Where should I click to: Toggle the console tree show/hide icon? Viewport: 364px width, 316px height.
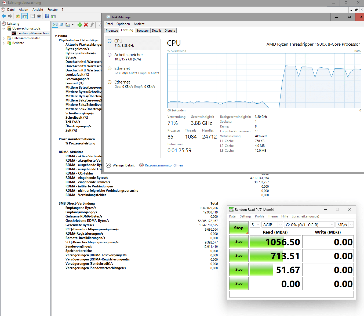pos(25,16)
